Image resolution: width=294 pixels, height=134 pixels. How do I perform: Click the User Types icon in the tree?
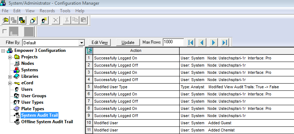tap(17, 102)
